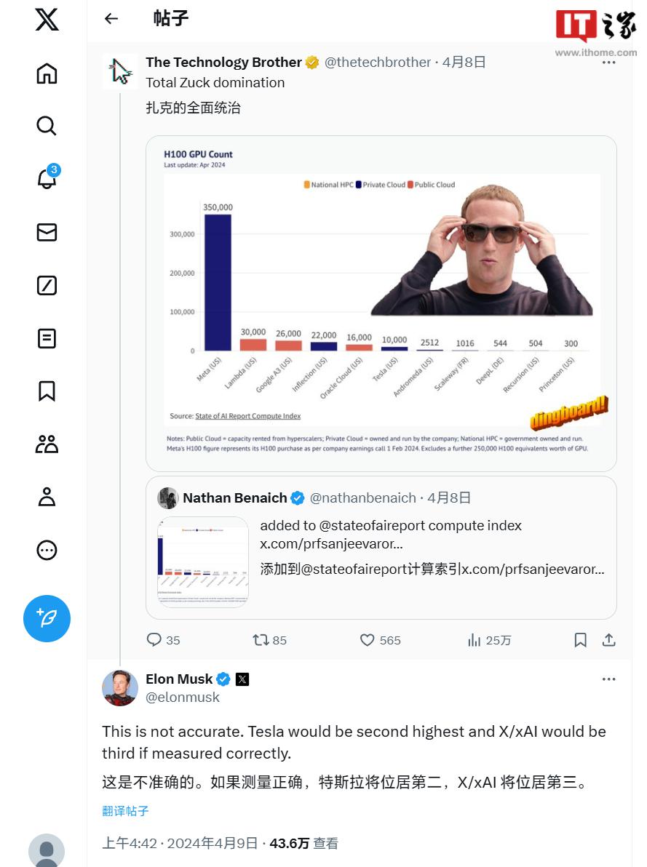Open the Home icon in sidebar

click(47, 73)
